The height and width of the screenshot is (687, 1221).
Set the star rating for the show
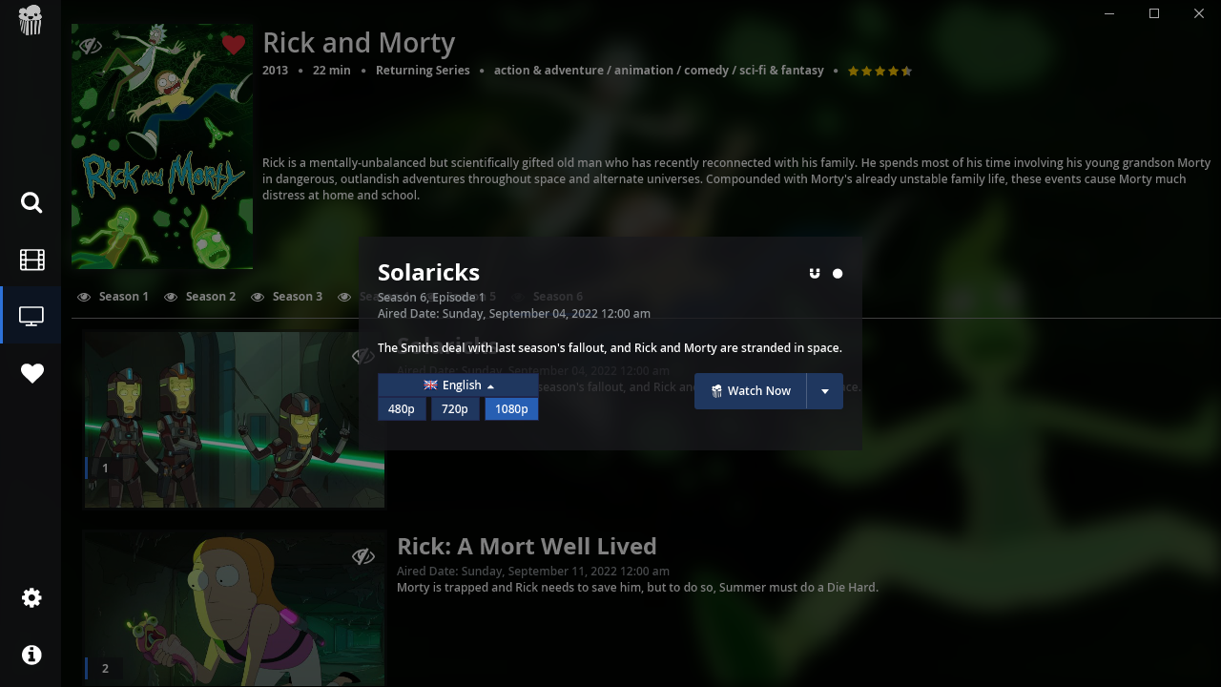point(880,71)
